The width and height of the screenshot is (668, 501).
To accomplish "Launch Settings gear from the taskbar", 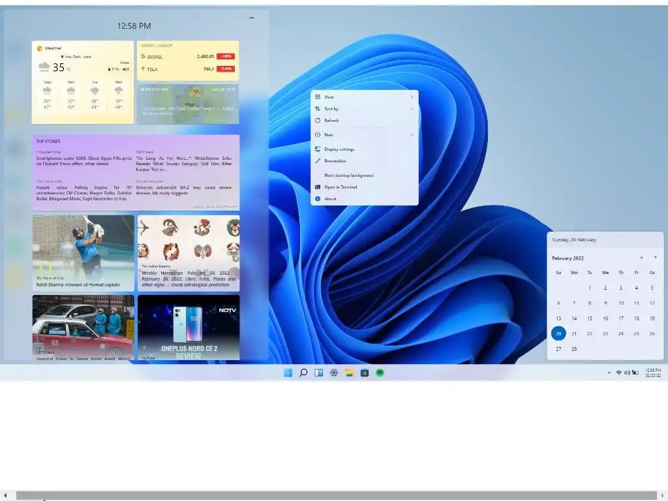I will [334, 372].
